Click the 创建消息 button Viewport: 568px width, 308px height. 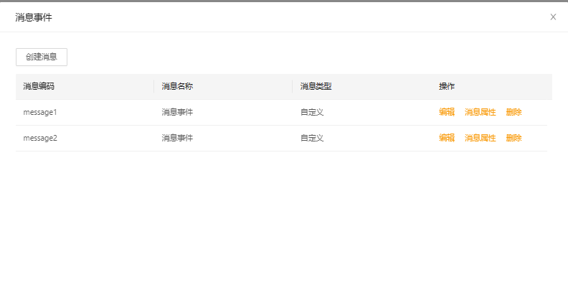pos(42,57)
